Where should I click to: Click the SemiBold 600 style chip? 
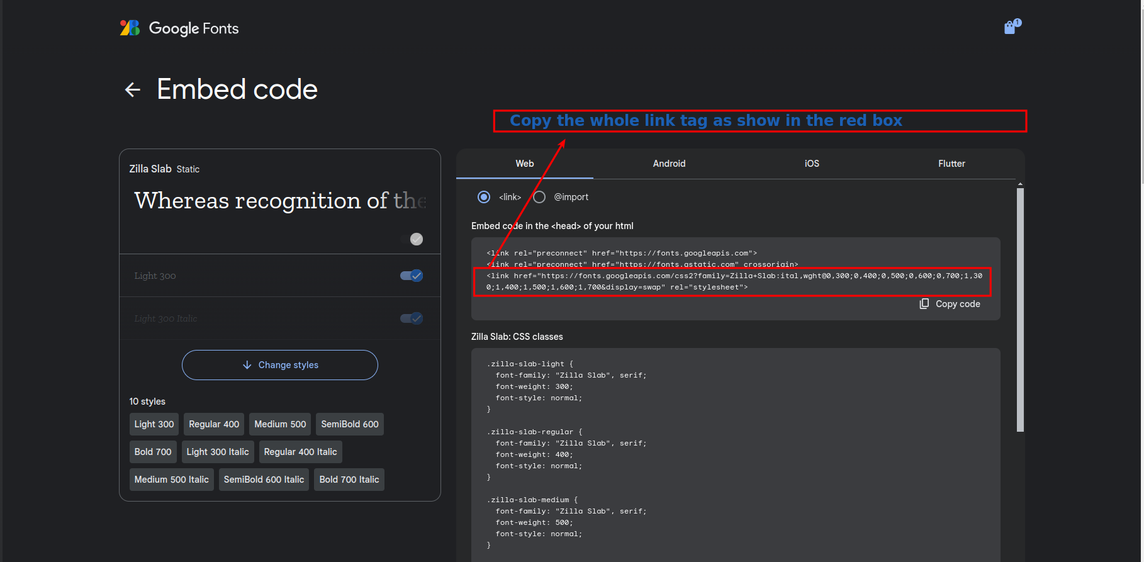click(x=350, y=424)
